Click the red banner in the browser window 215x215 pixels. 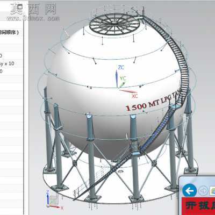pos(198,206)
